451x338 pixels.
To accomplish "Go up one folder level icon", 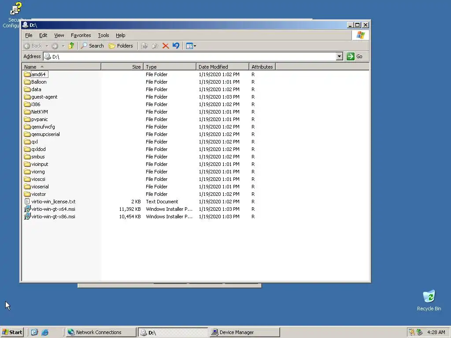I will (x=71, y=46).
